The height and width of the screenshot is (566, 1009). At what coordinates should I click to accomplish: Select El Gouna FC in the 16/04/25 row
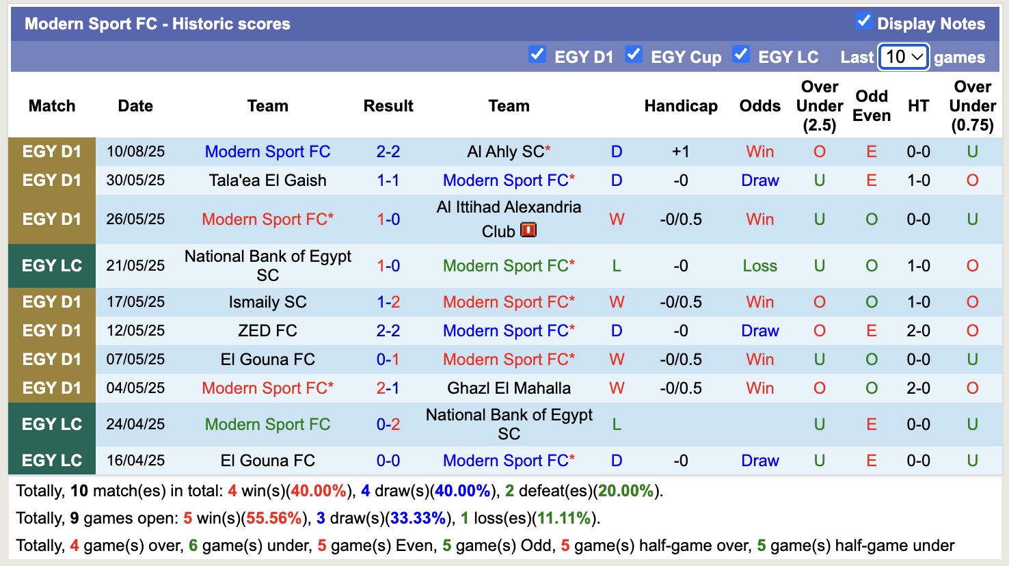pyautogui.click(x=267, y=460)
